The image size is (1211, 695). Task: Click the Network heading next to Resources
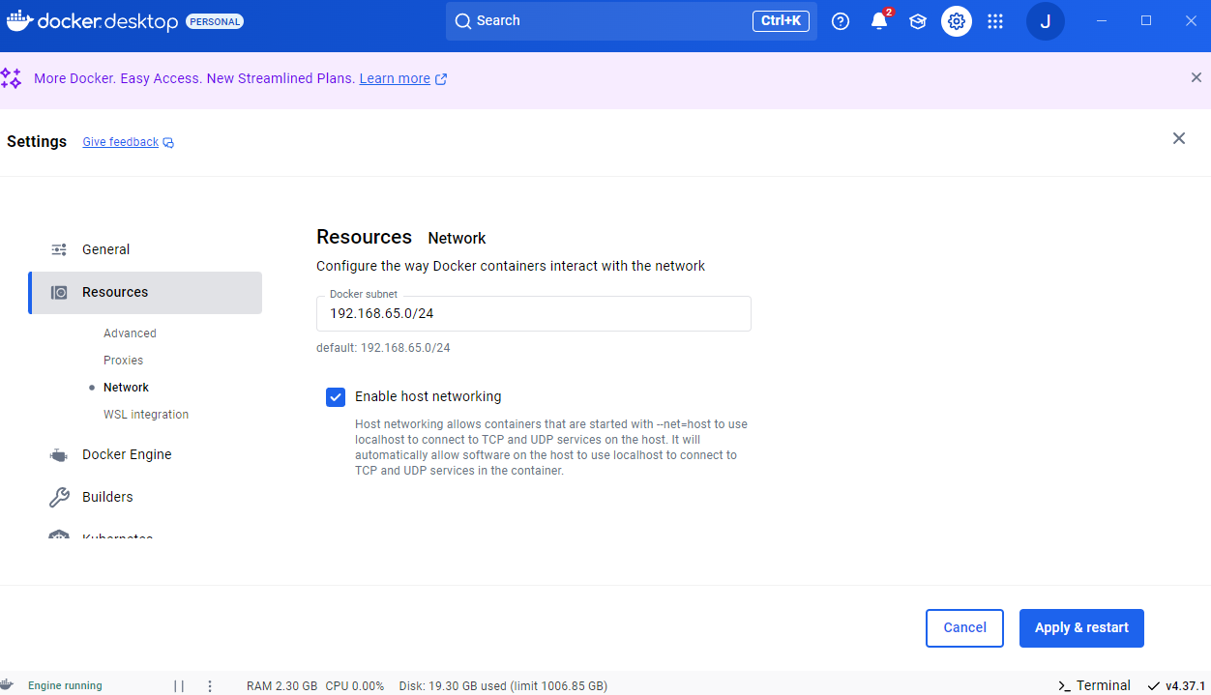coord(457,238)
